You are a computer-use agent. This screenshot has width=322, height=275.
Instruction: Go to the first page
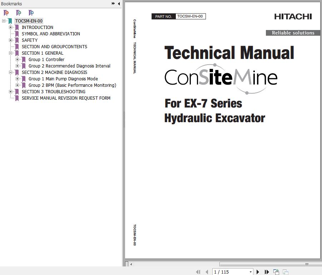(198, 272)
